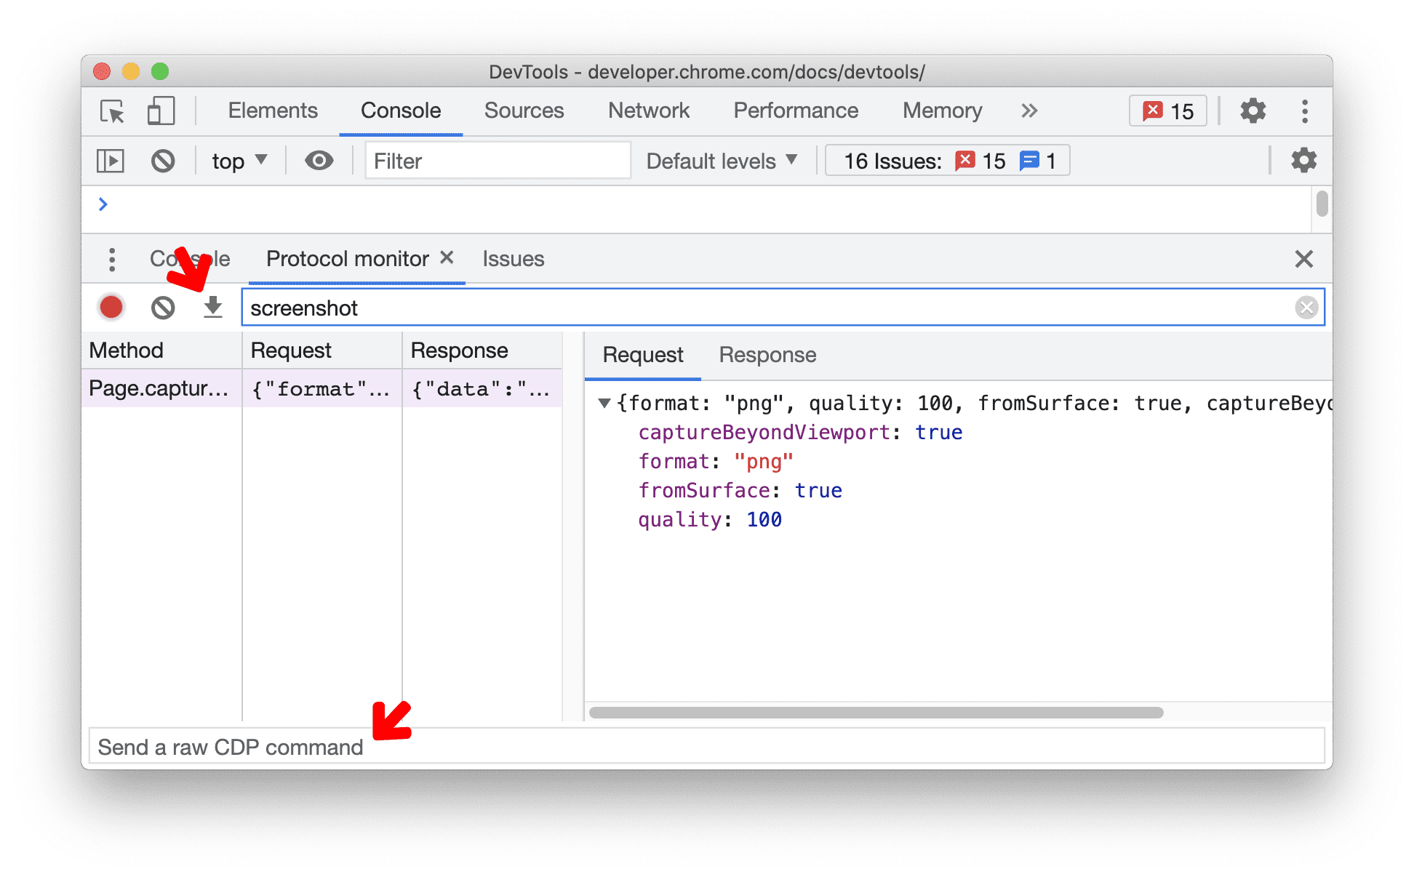Switch to the Response tab

769,355
